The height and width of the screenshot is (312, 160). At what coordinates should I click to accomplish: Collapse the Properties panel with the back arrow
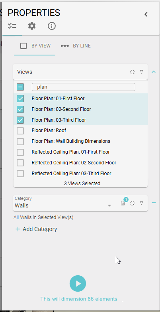[146, 14]
